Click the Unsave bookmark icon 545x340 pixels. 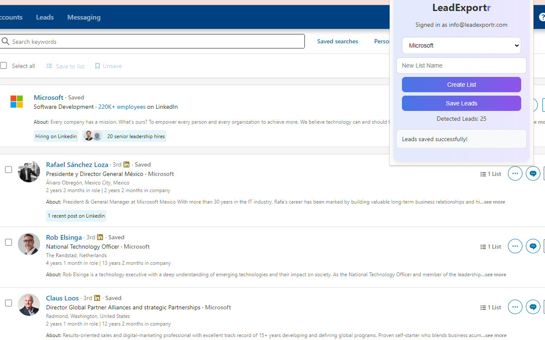tap(97, 66)
